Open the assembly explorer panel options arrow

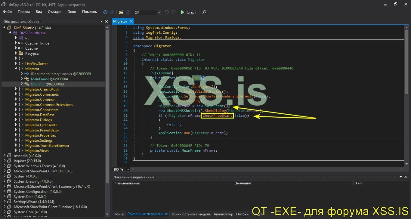(x=102, y=21)
